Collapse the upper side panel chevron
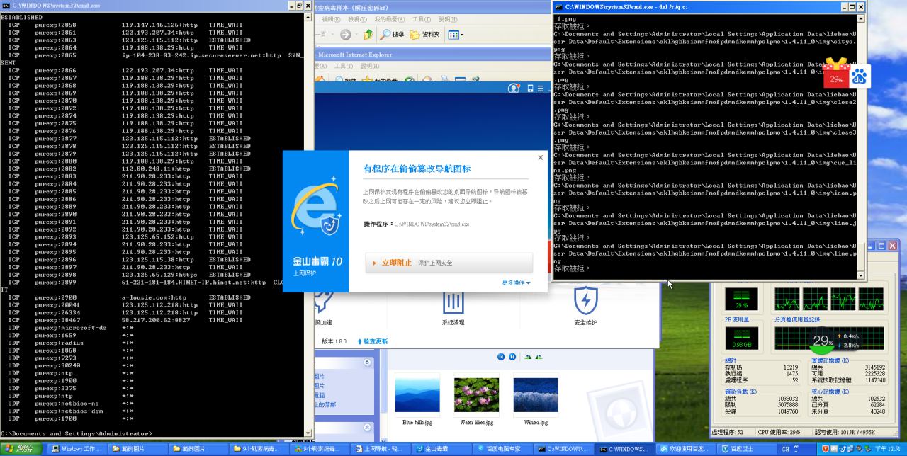 [367, 363]
